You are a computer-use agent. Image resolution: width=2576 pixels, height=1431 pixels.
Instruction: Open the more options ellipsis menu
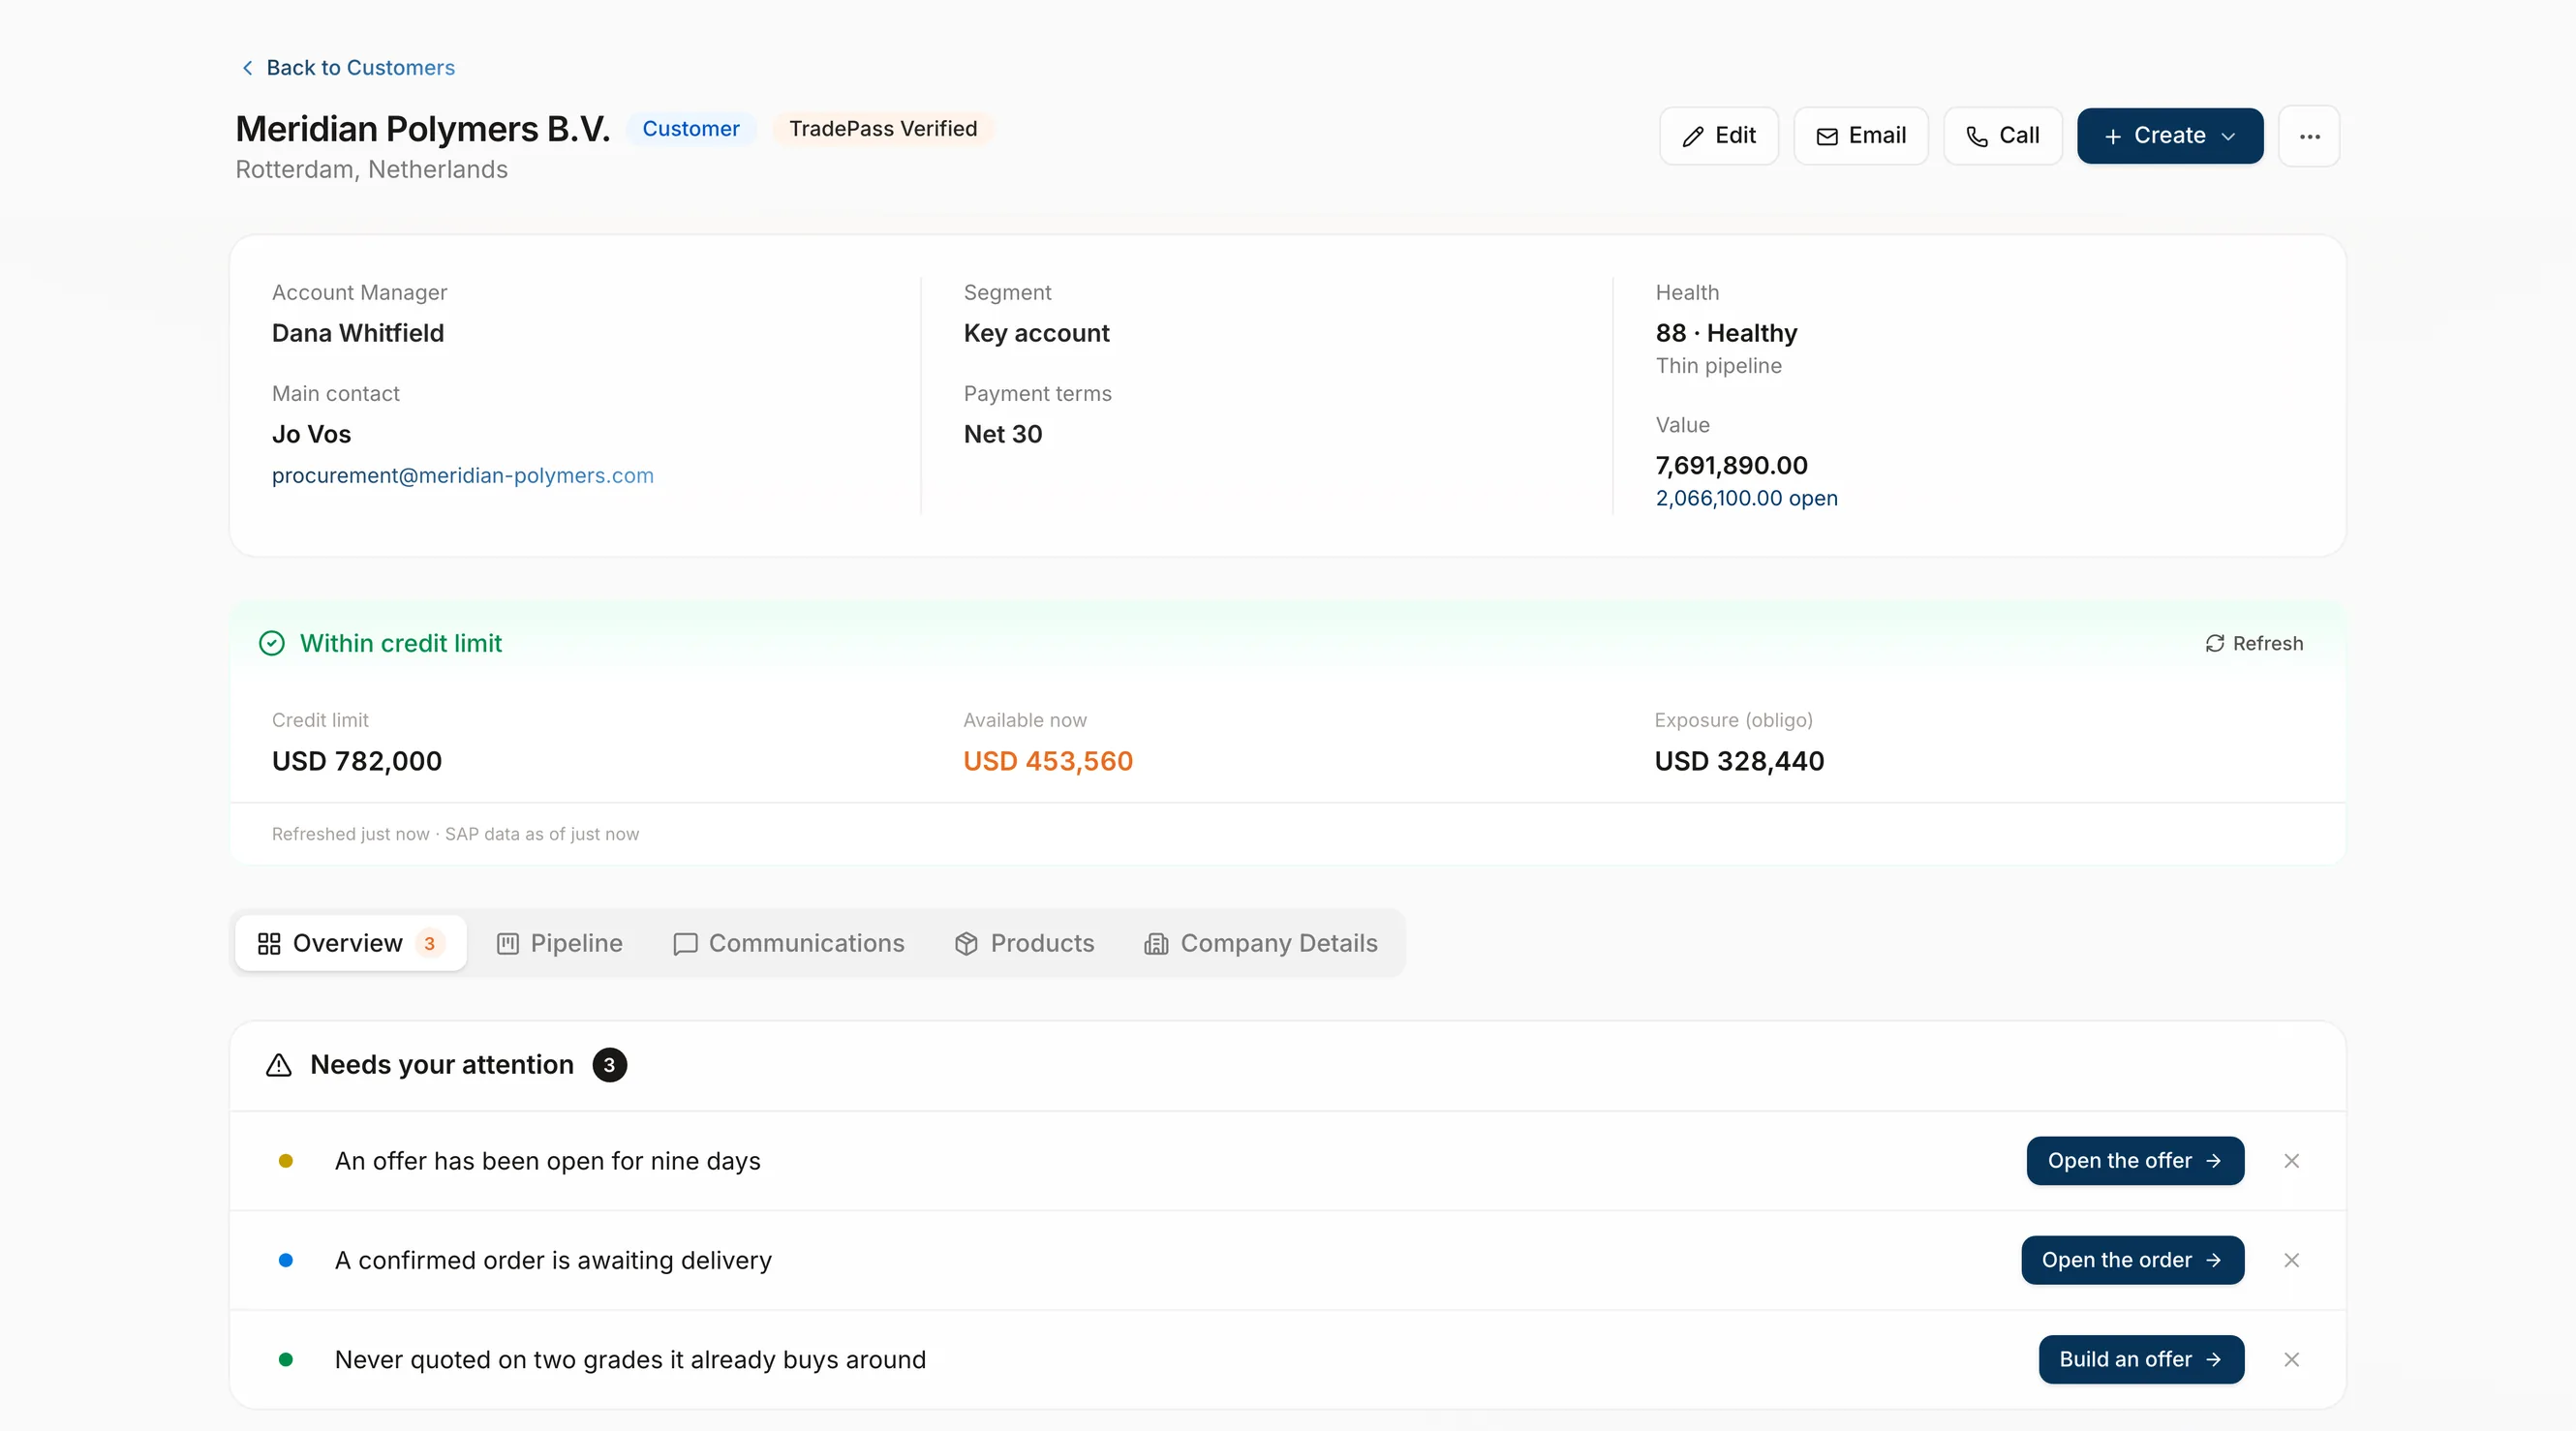(x=2309, y=136)
